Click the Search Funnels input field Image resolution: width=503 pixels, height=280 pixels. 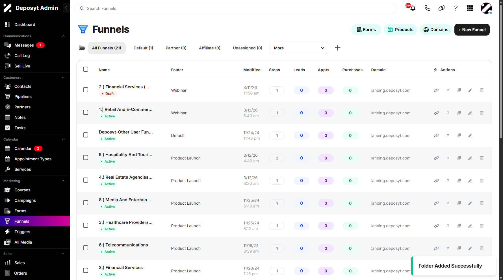pyautogui.click(x=235, y=8)
